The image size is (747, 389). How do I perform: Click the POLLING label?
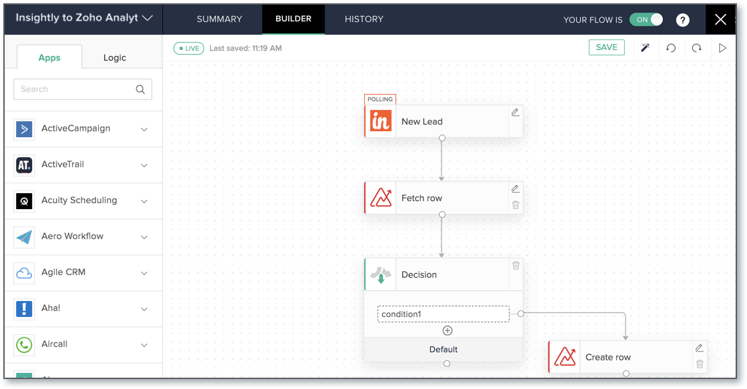pyautogui.click(x=380, y=99)
